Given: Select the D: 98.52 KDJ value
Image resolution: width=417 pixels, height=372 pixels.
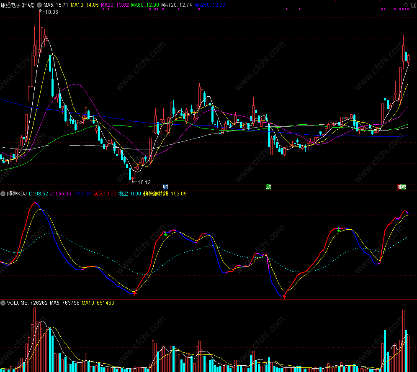Looking at the screenshot, I should point(39,194).
